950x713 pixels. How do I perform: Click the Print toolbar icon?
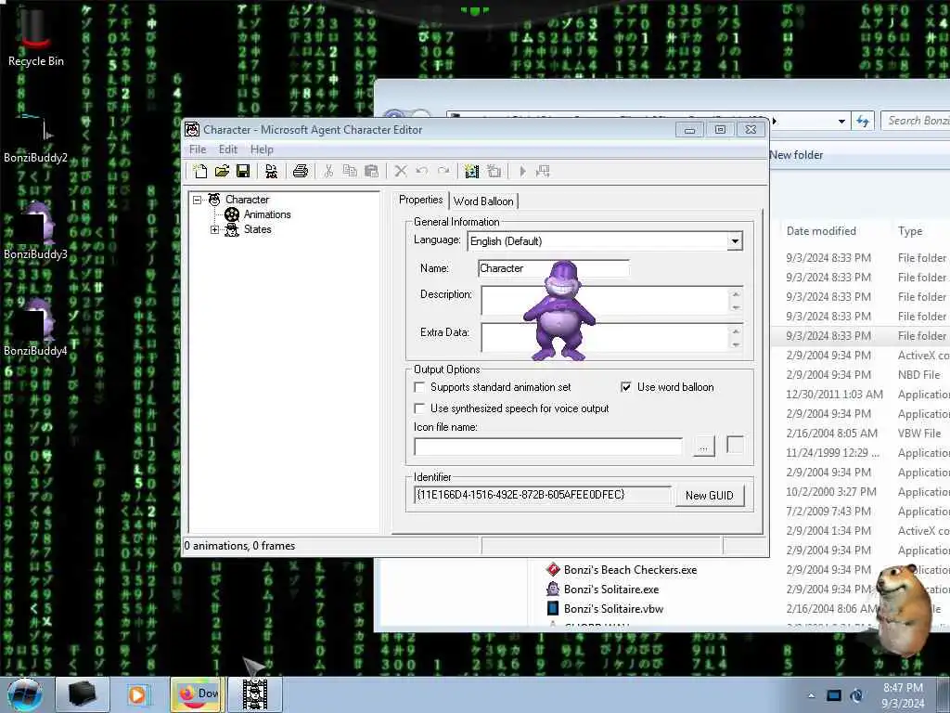[x=300, y=172]
